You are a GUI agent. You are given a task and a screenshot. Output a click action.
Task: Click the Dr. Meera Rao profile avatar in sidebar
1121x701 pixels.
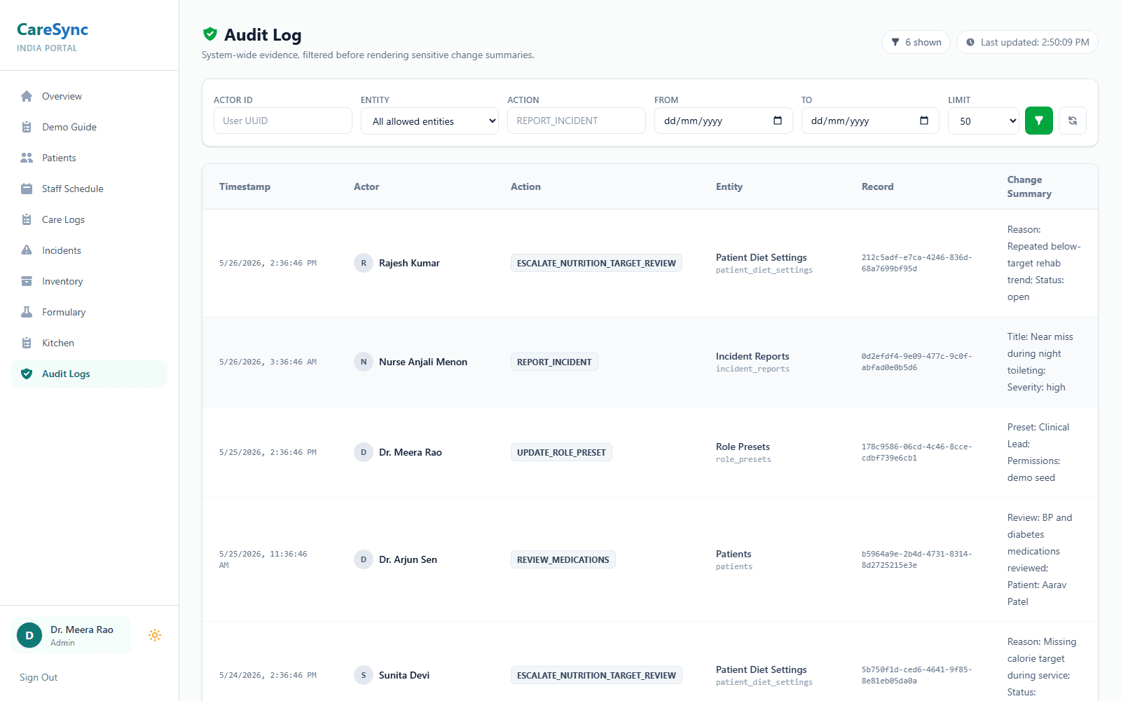tap(29, 635)
